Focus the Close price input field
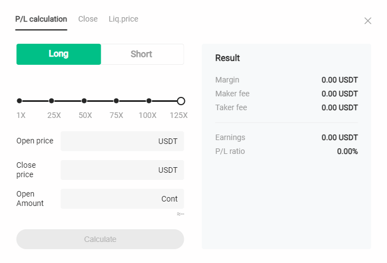The width and height of the screenshot is (387, 263). (x=122, y=170)
